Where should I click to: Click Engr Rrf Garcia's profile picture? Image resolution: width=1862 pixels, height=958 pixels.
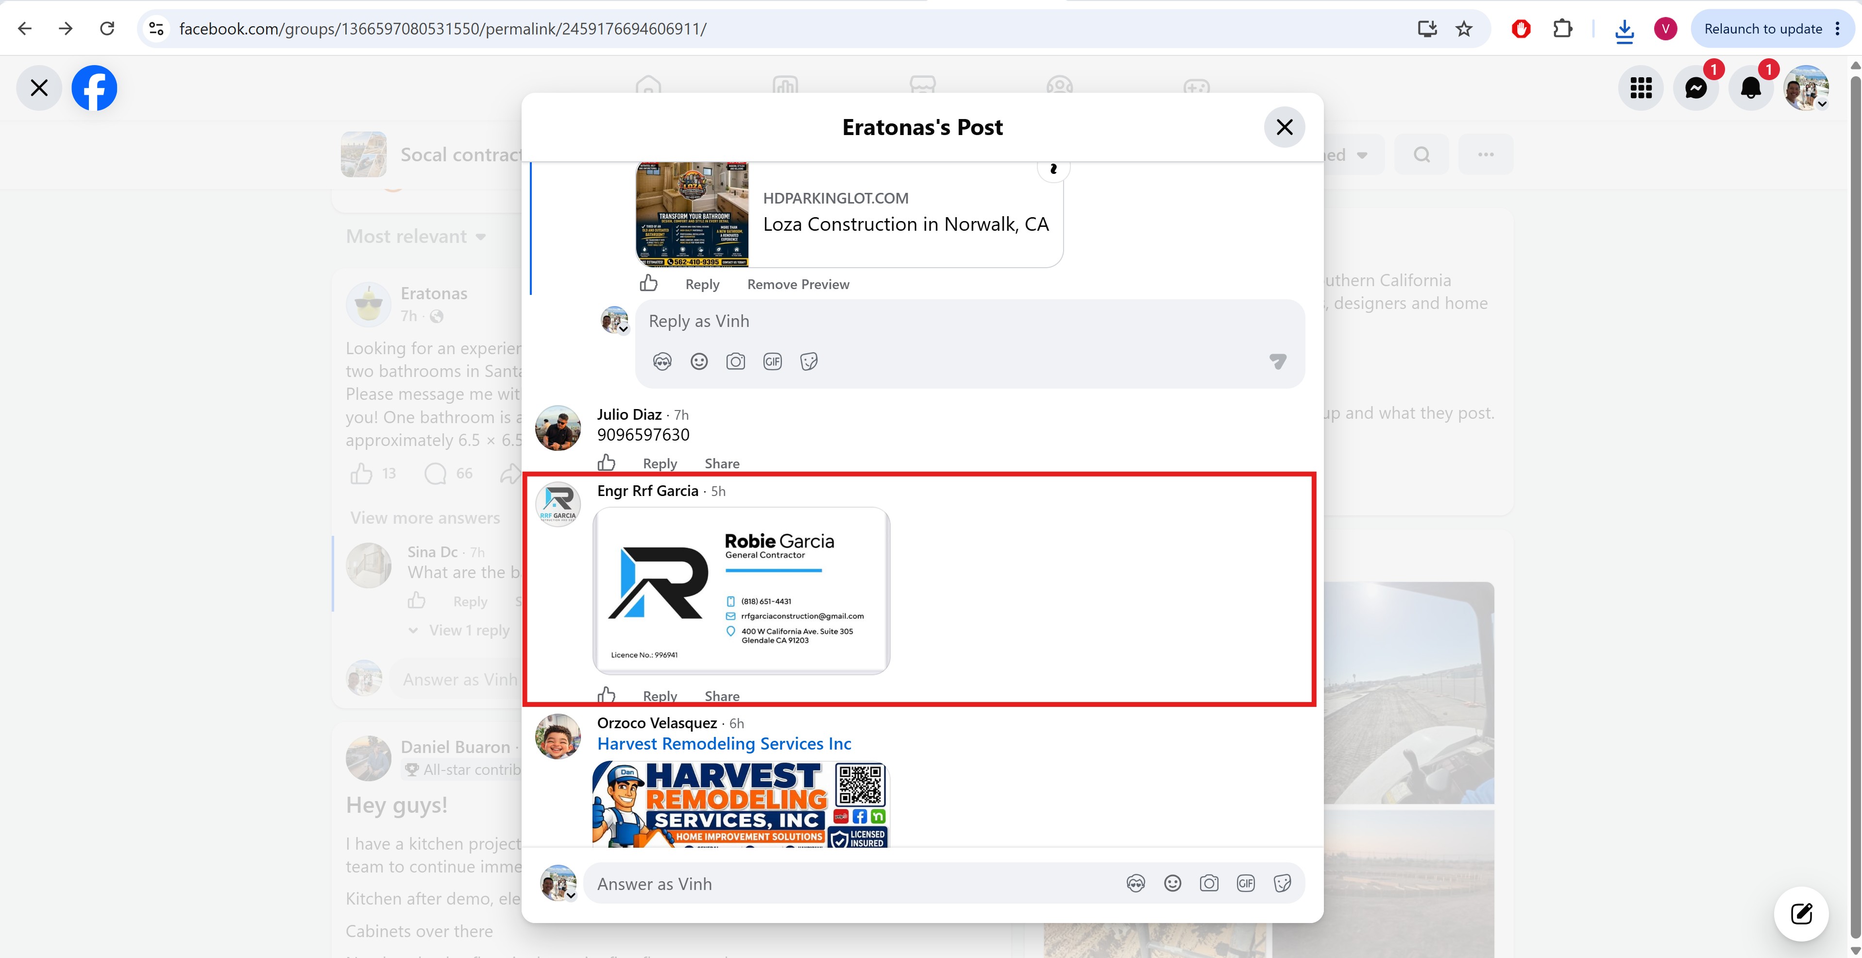coord(558,505)
